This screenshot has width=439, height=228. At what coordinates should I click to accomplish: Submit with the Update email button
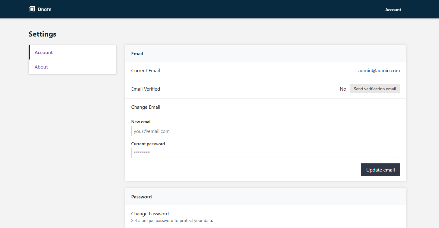coord(380,170)
